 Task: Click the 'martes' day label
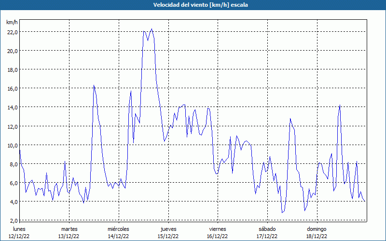[x=69, y=229]
